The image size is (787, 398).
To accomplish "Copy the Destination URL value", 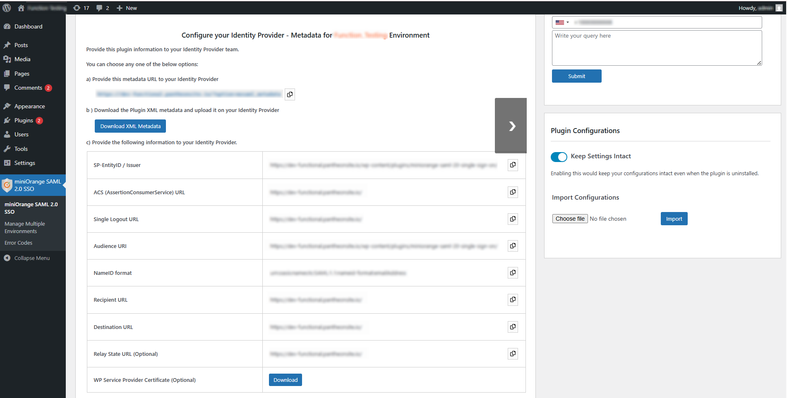I will coord(513,327).
